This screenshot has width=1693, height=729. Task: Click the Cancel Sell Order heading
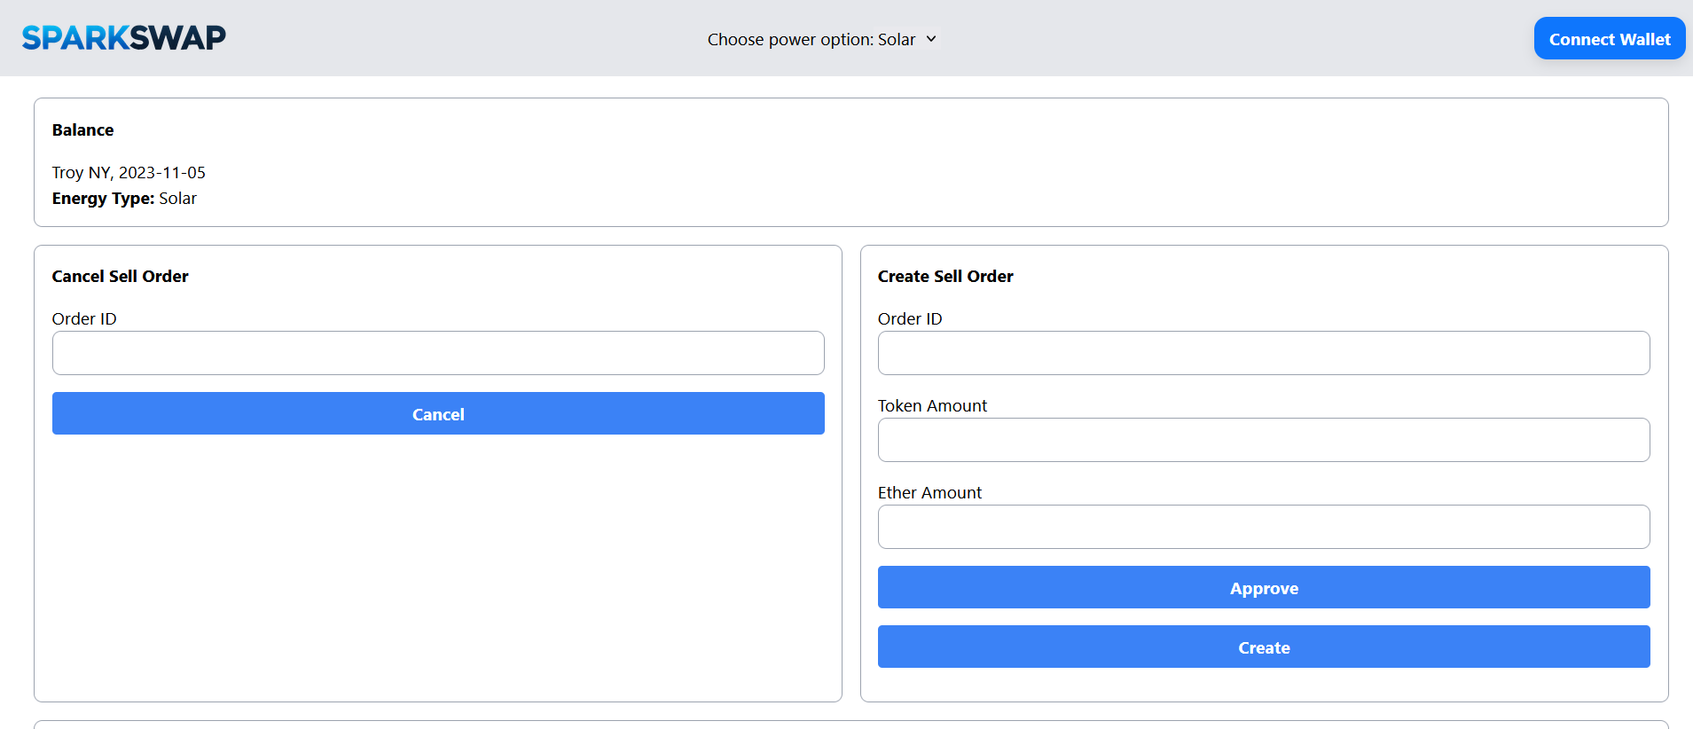pyautogui.click(x=121, y=277)
